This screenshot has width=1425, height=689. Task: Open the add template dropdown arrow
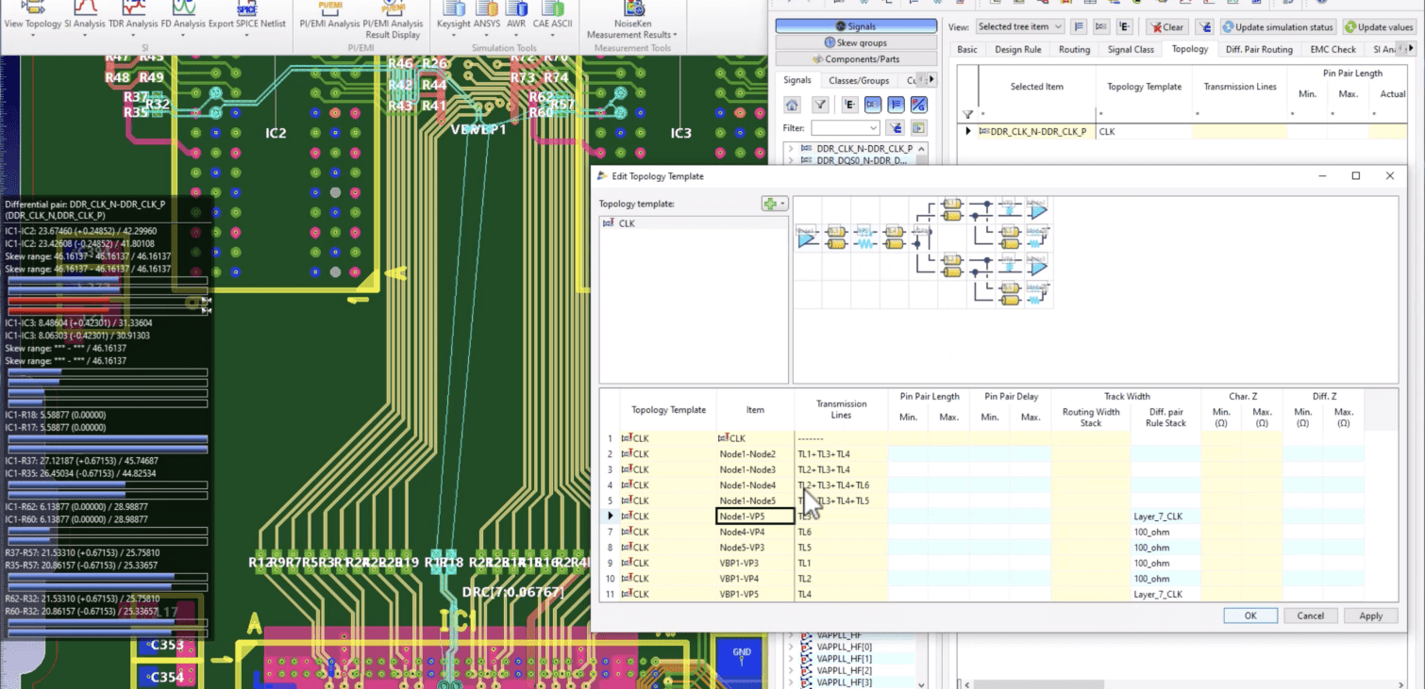click(x=783, y=204)
